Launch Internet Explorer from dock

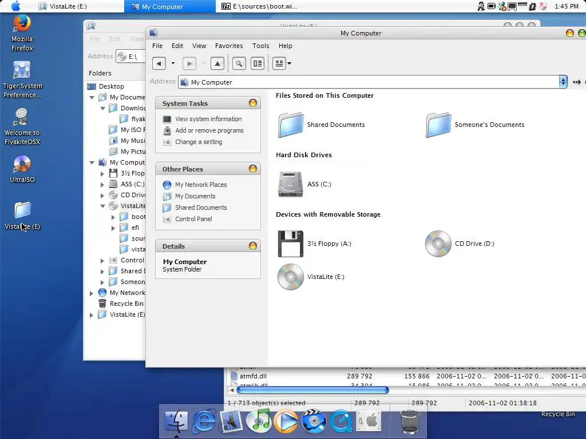(x=204, y=421)
